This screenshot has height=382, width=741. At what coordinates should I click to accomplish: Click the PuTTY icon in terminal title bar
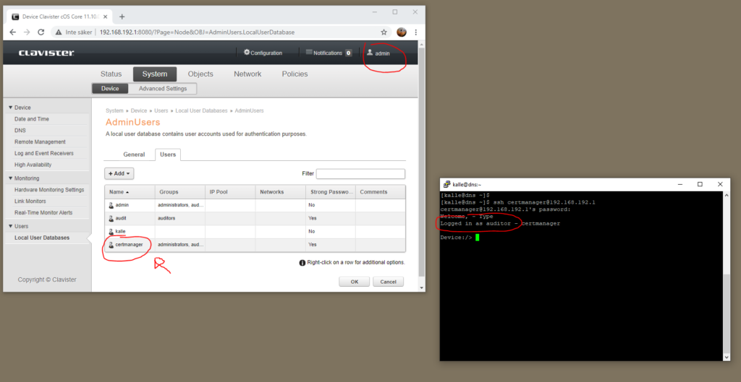[x=446, y=184]
